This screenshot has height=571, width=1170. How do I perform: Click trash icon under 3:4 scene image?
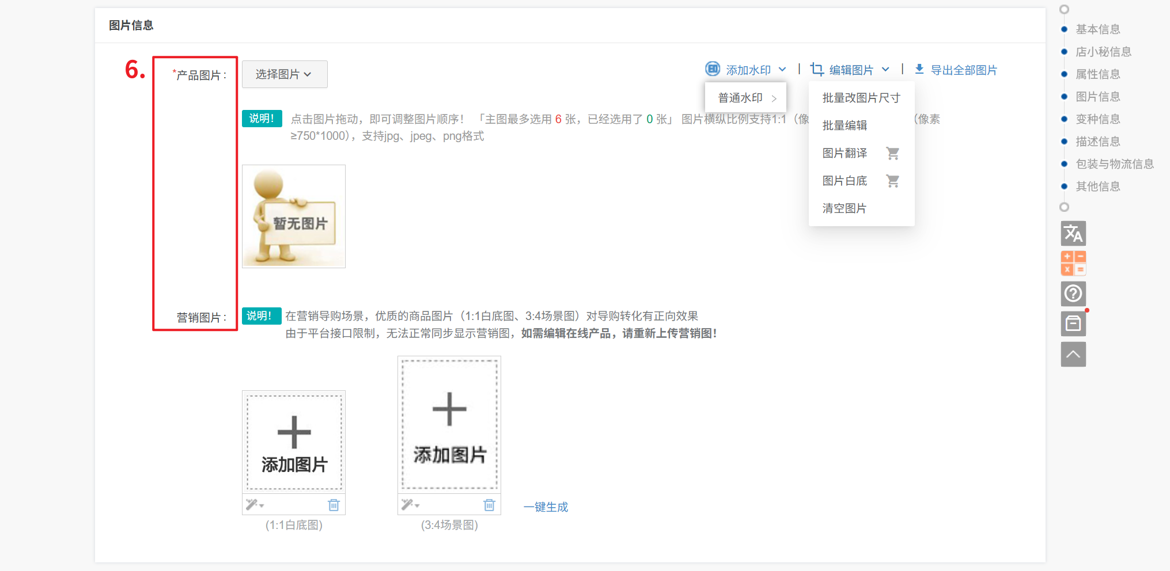tap(489, 505)
